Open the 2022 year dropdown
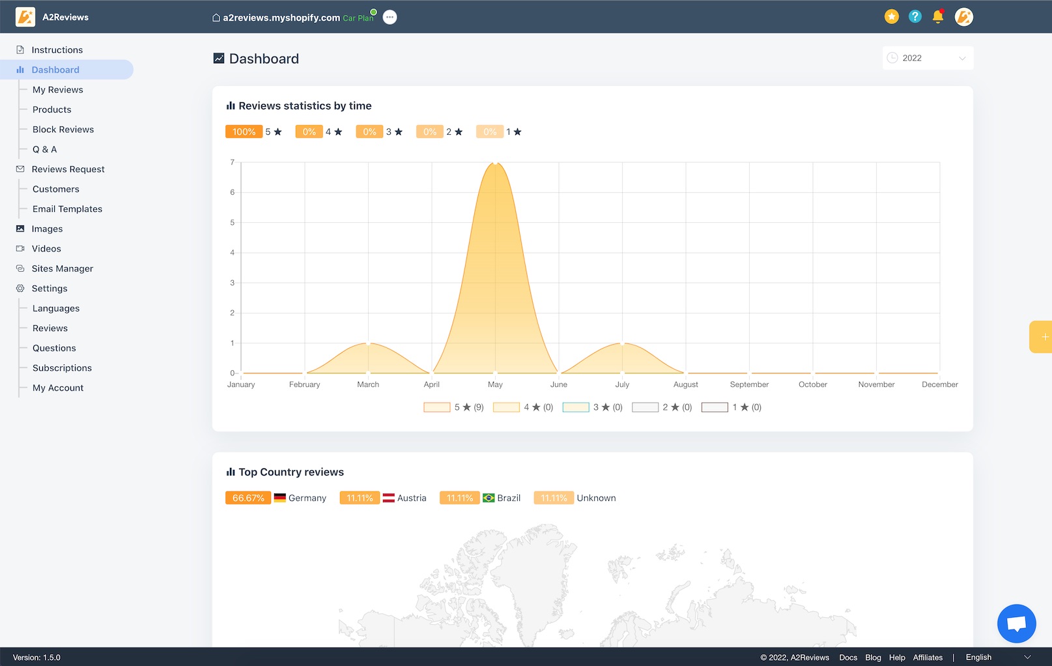This screenshot has height=666, width=1052. pyautogui.click(x=928, y=58)
